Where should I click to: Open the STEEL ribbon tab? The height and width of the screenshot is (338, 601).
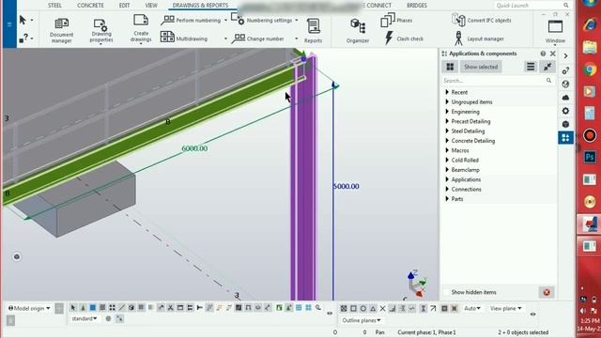pos(54,6)
